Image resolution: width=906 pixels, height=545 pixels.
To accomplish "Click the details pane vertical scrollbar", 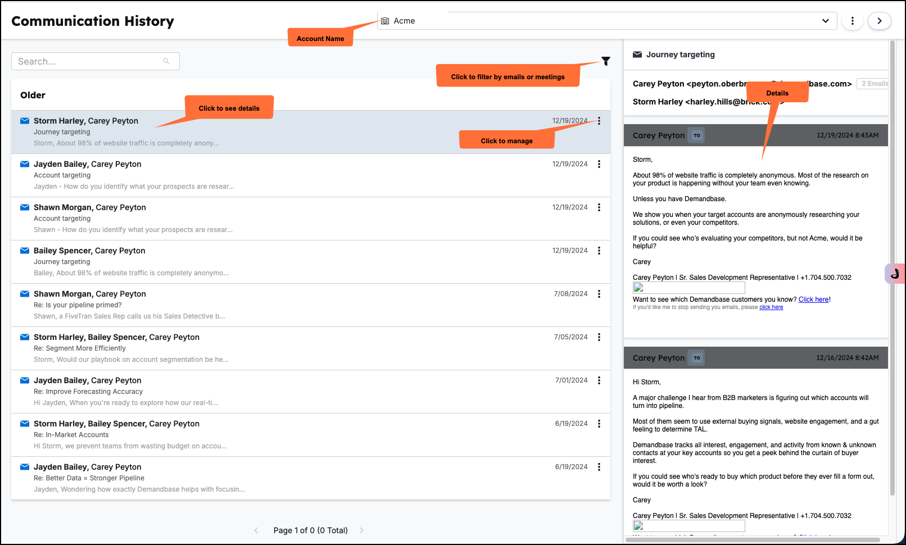I will pyautogui.click(x=893, y=268).
